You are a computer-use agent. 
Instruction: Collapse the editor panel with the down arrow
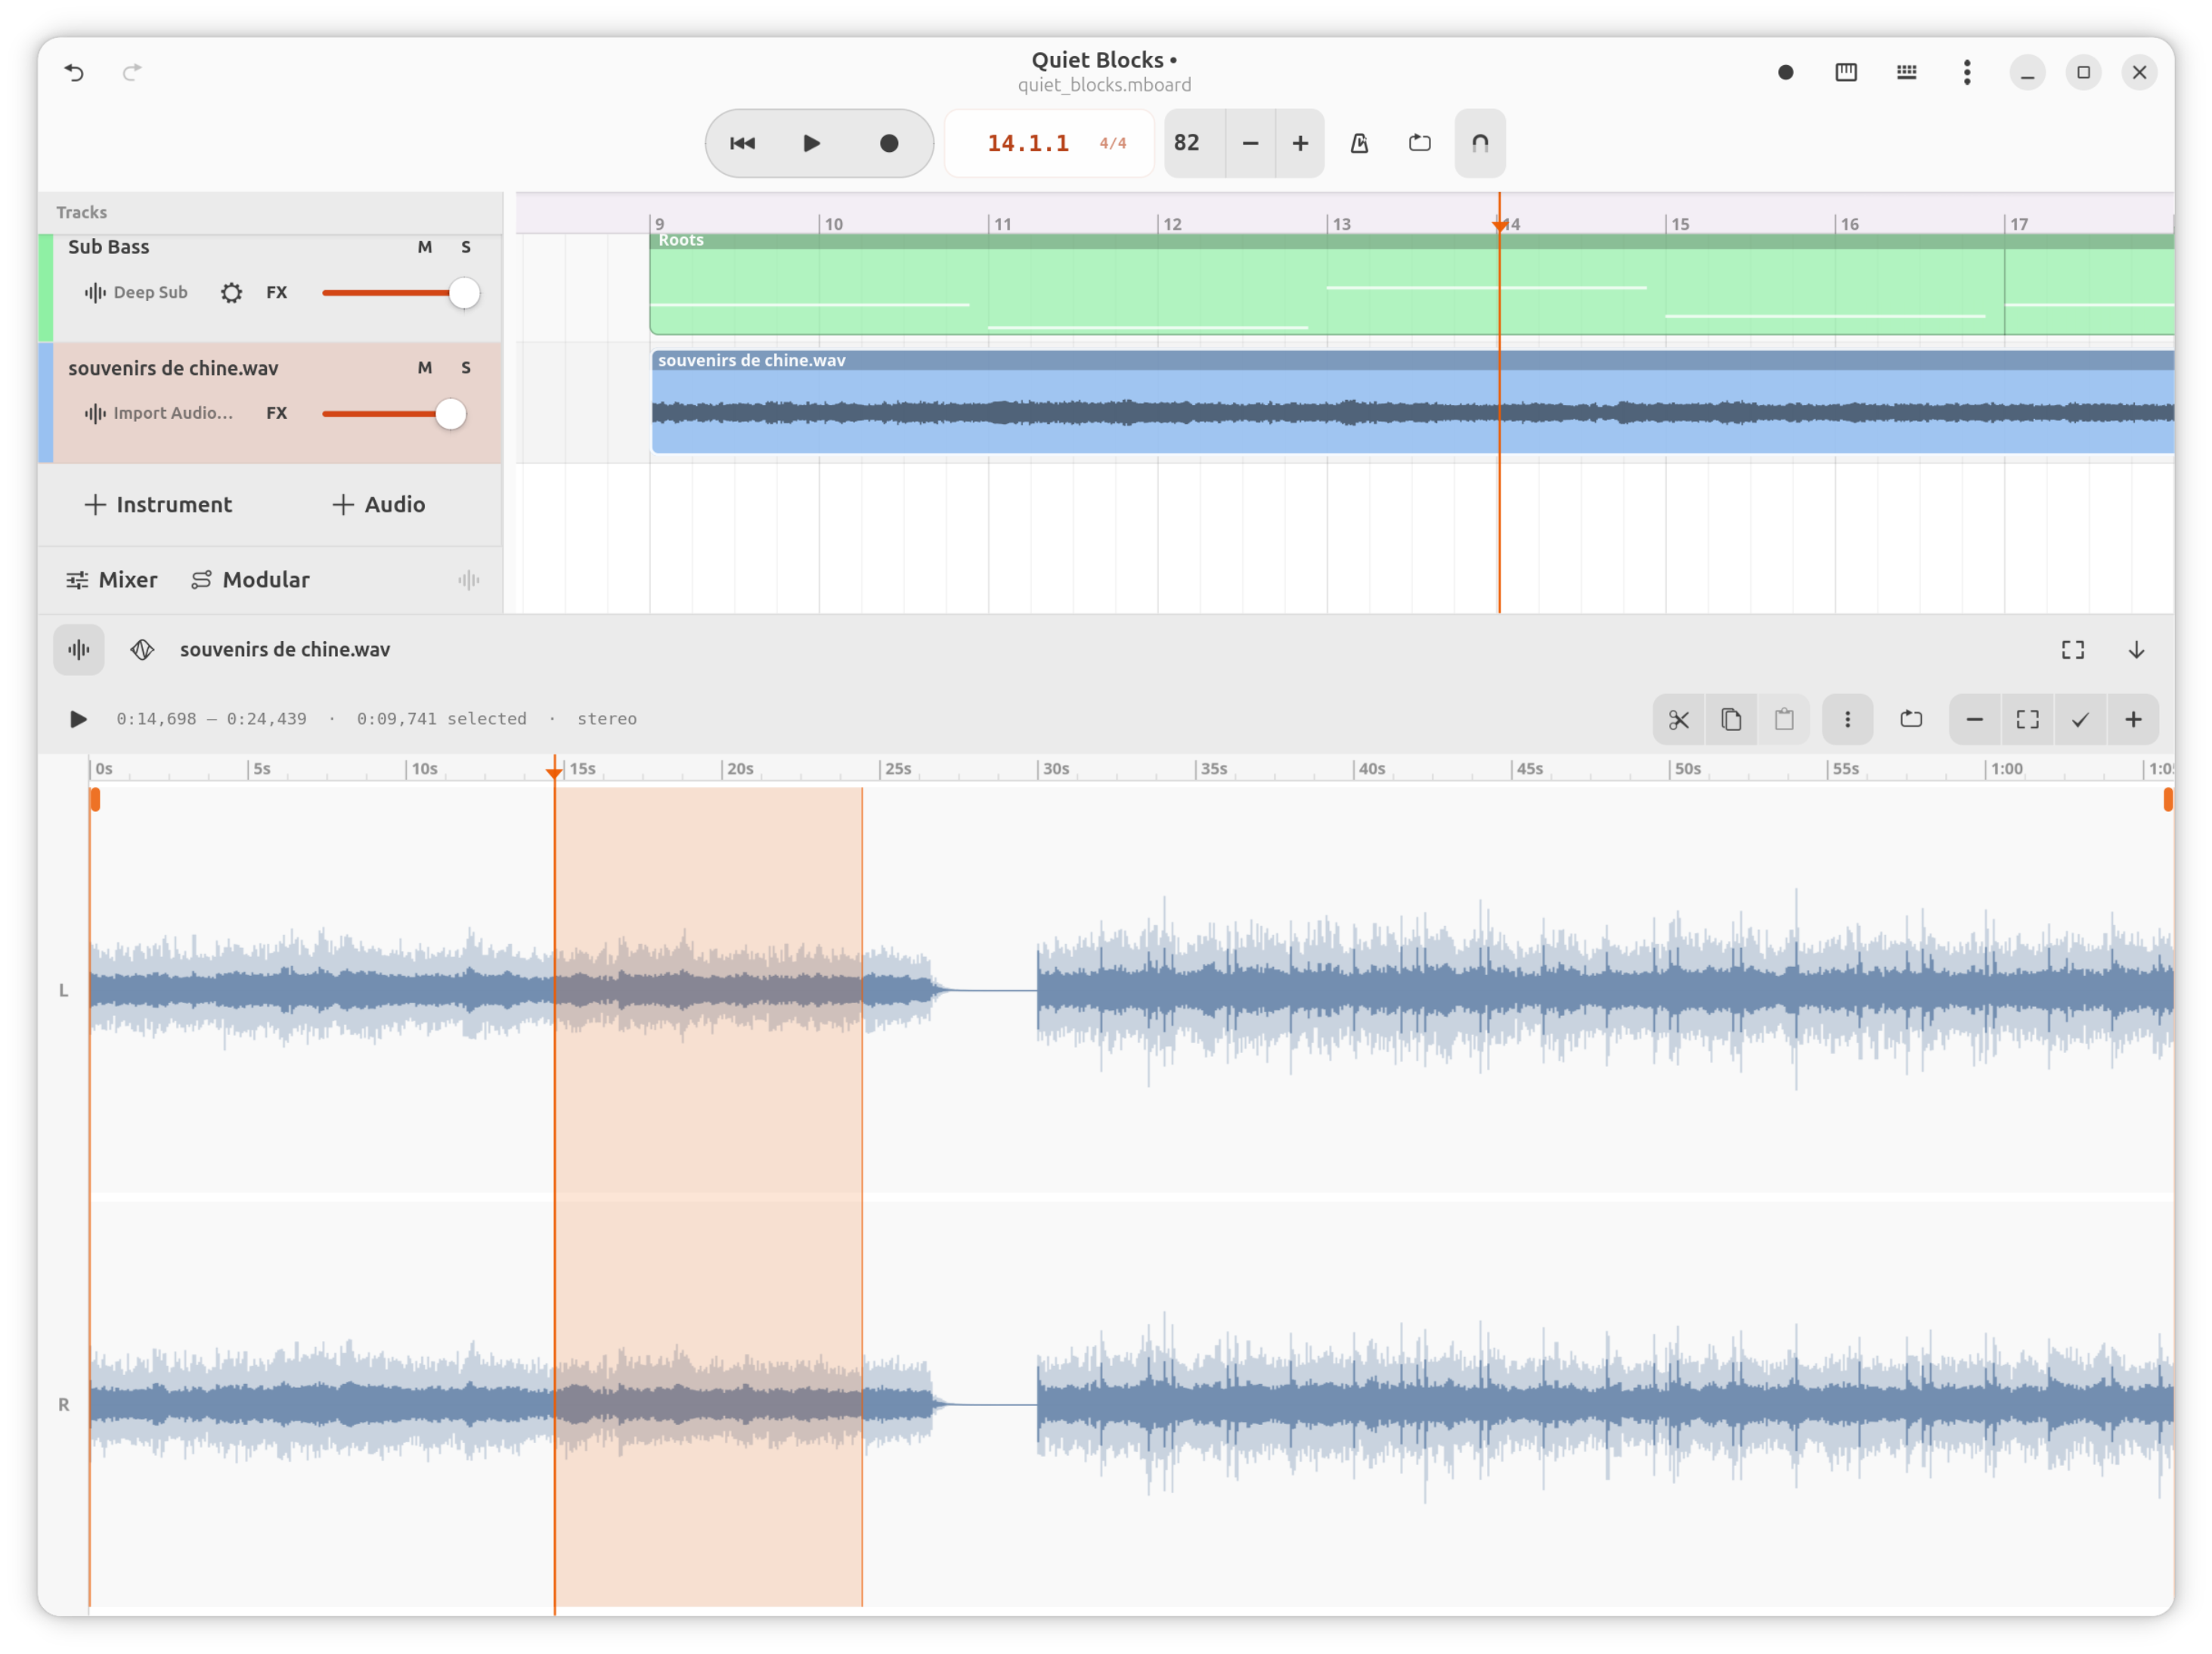[2136, 650]
